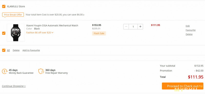Click the Free Repair Warranty shield icon
Screen dimensions: 205x94
coord(41,71)
